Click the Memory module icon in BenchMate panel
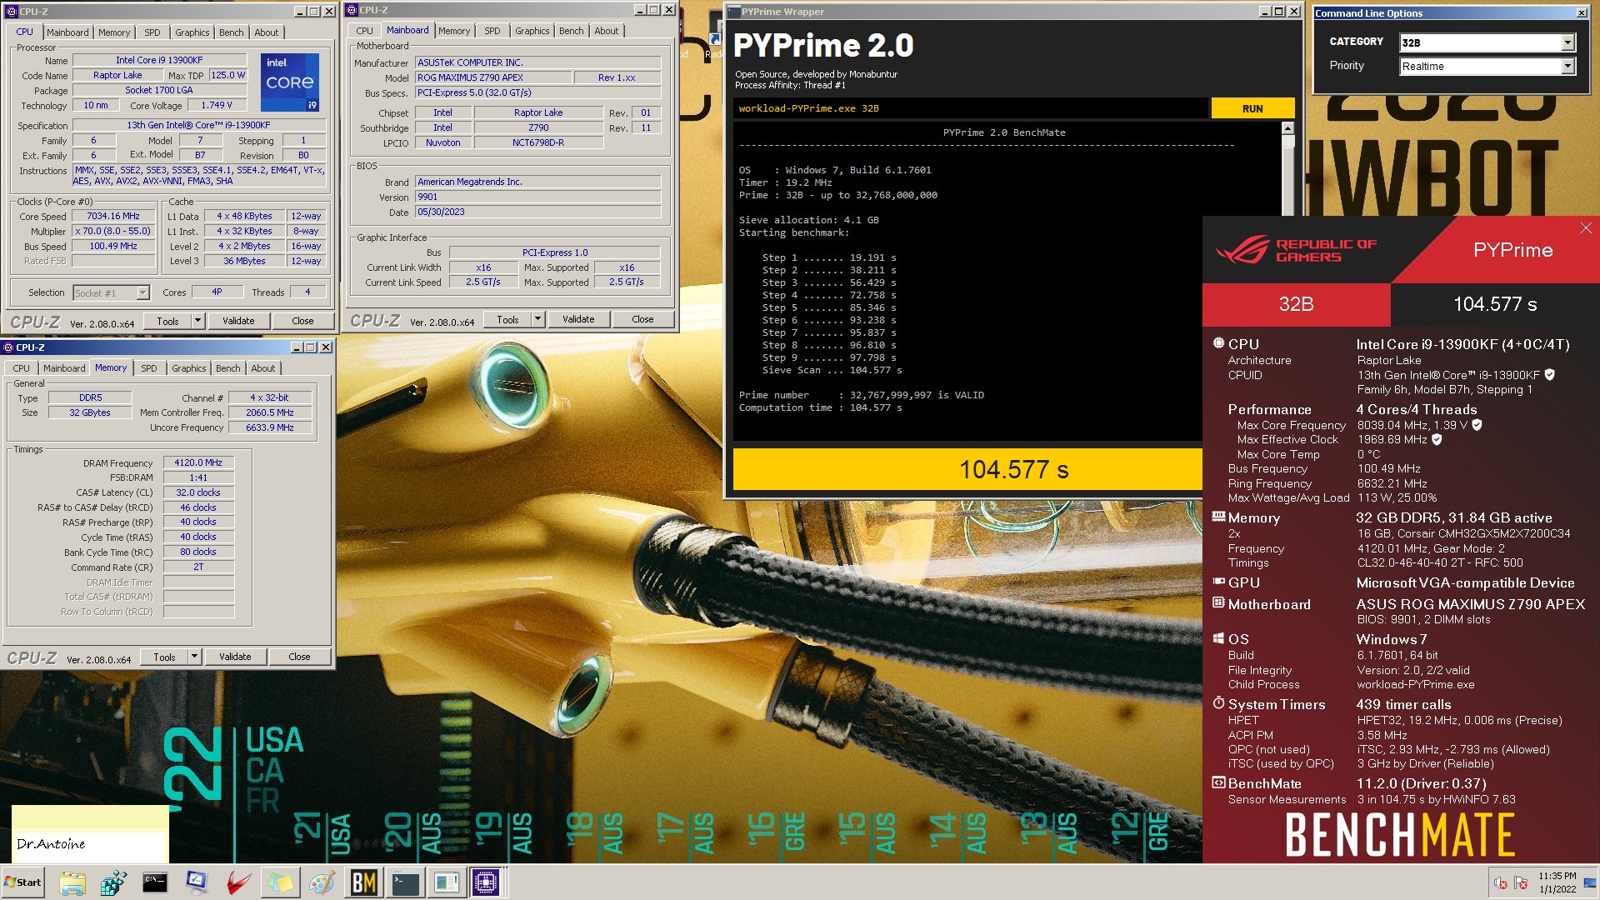 pos(1218,517)
